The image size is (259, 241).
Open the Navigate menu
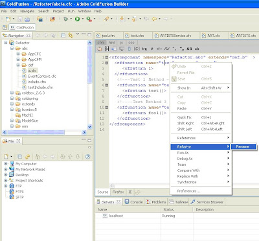point(27,11)
